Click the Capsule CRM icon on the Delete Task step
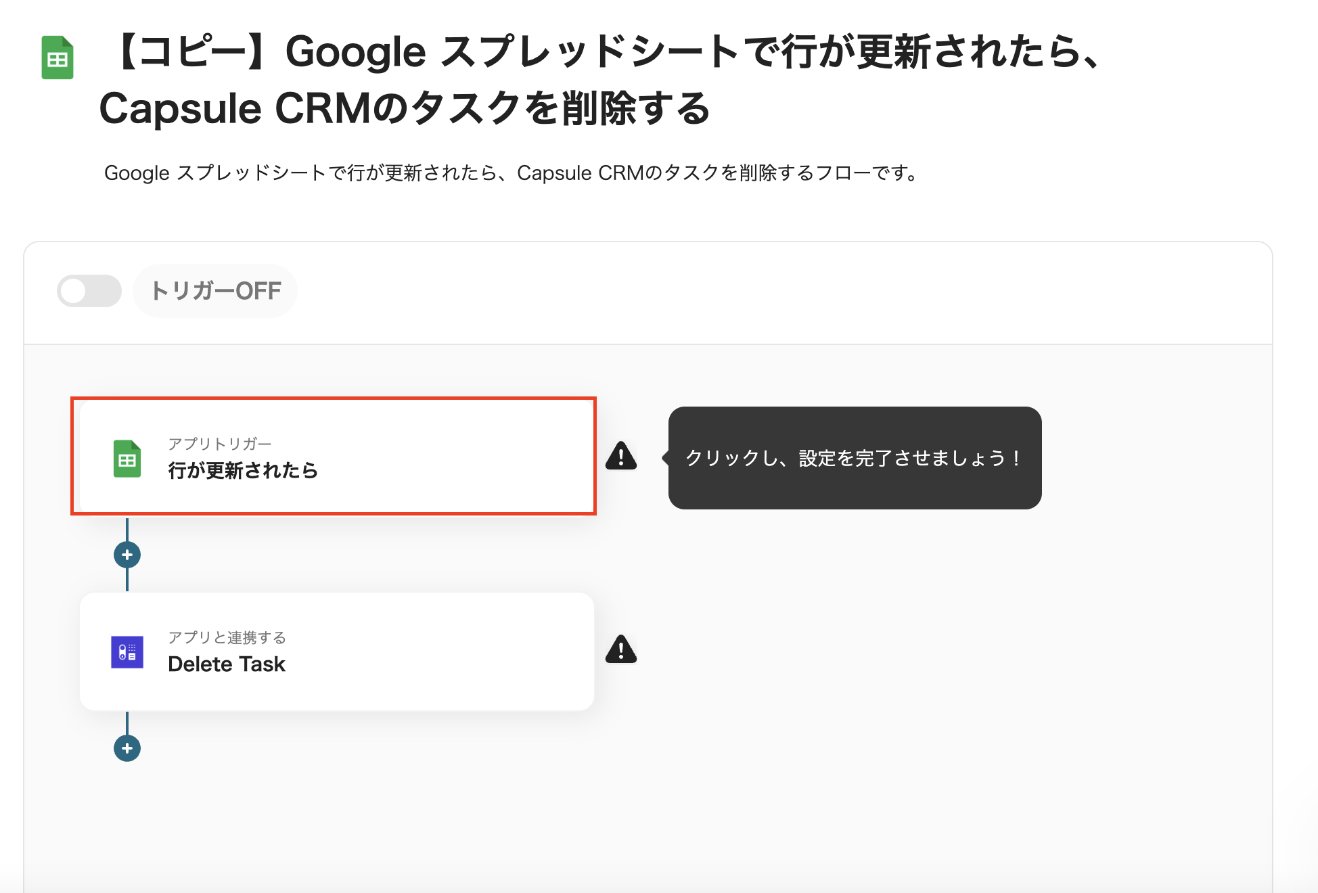 (127, 652)
